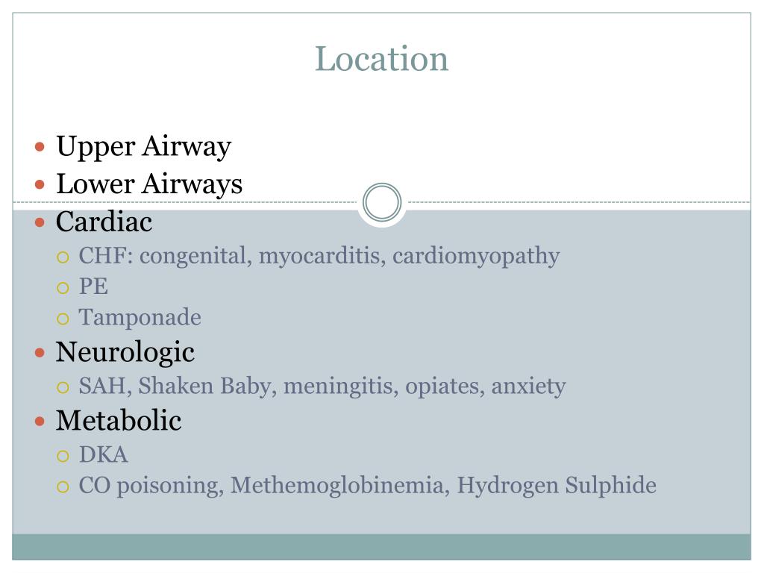Select the SAH, Shaken Baby line
Screen dimensions: 764x573
coord(322,386)
